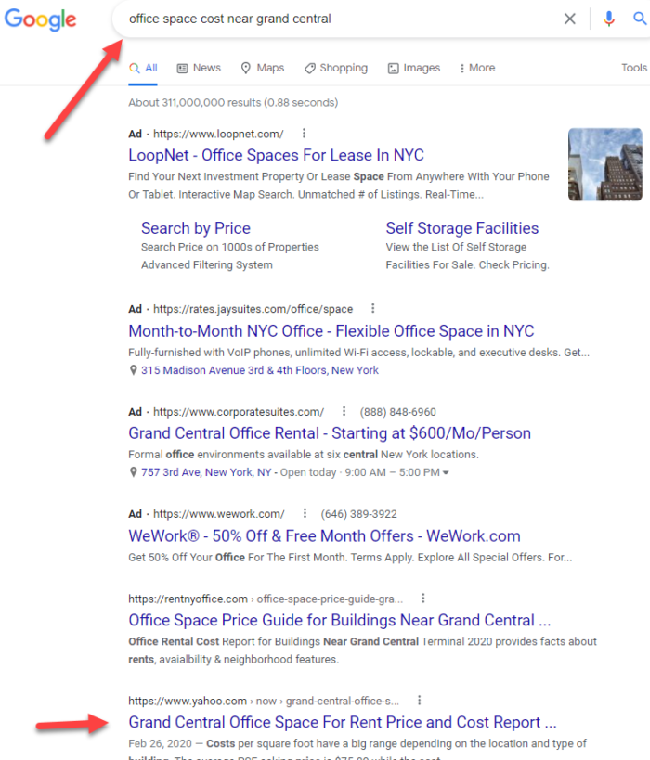Open the LoopNet ad building thumbnail

[605, 164]
